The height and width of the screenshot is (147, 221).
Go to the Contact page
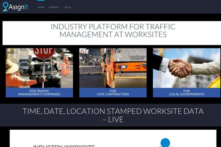click(x=54, y=7)
